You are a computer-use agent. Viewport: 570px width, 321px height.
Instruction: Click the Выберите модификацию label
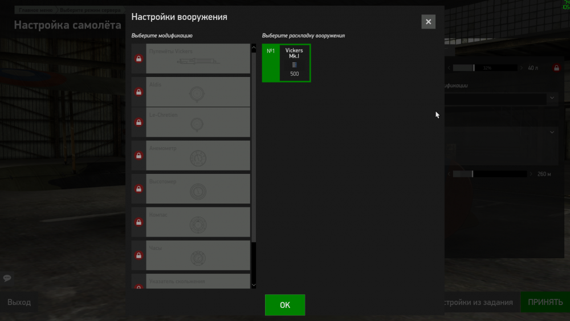(x=162, y=35)
